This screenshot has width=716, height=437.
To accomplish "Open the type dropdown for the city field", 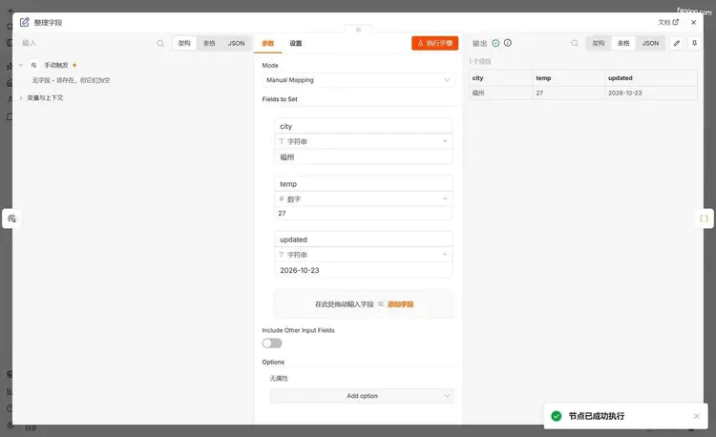I will click(x=363, y=141).
